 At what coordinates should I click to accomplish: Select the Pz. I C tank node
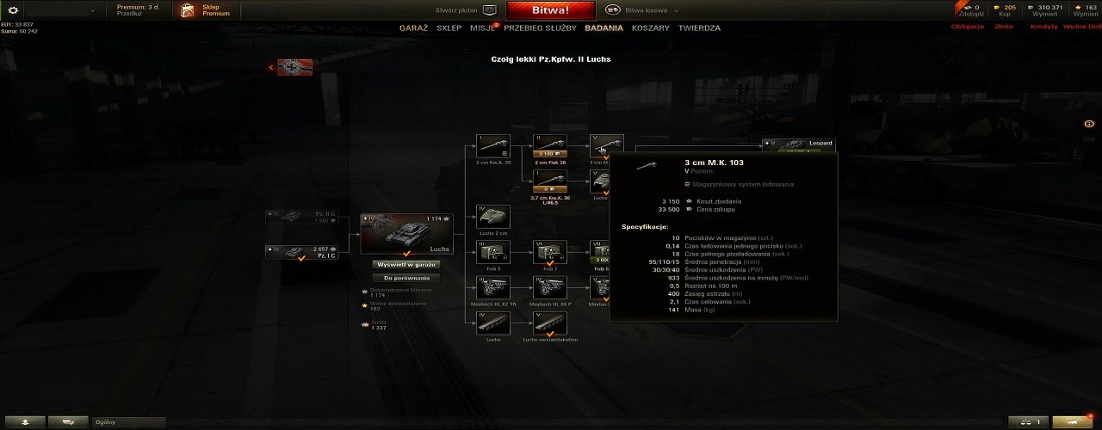click(301, 253)
